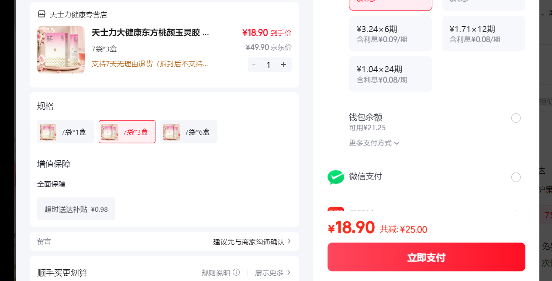Open the main product image thumbnail
The width and height of the screenshot is (552, 281).
(61, 50)
